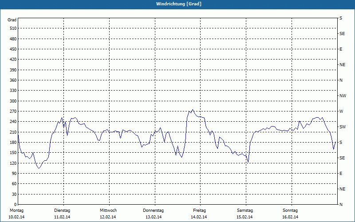Viewport: 355px width, 222px height.
Task: Select the "Mittwoch" day label
Action: click(108, 210)
